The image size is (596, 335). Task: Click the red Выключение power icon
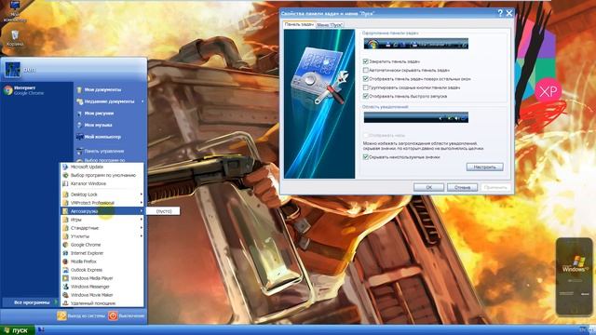(x=113, y=315)
